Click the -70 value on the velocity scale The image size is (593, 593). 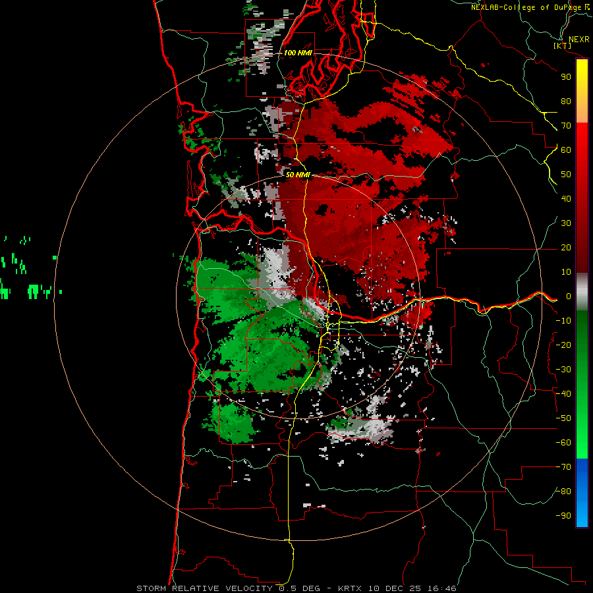pos(563,467)
